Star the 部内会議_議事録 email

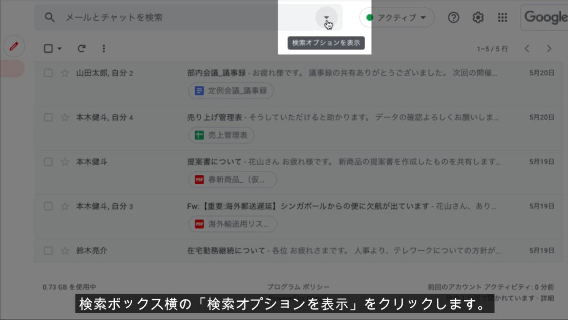pyautogui.click(x=65, y=73)
